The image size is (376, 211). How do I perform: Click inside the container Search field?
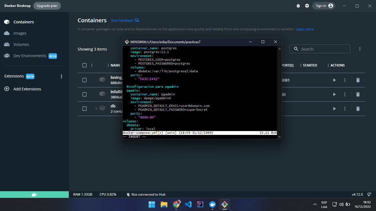[319, 49]
